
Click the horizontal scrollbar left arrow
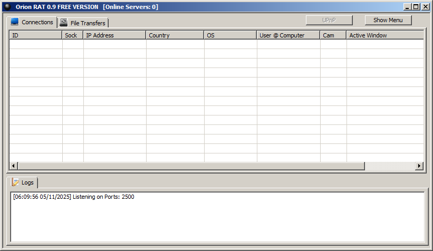14,166
